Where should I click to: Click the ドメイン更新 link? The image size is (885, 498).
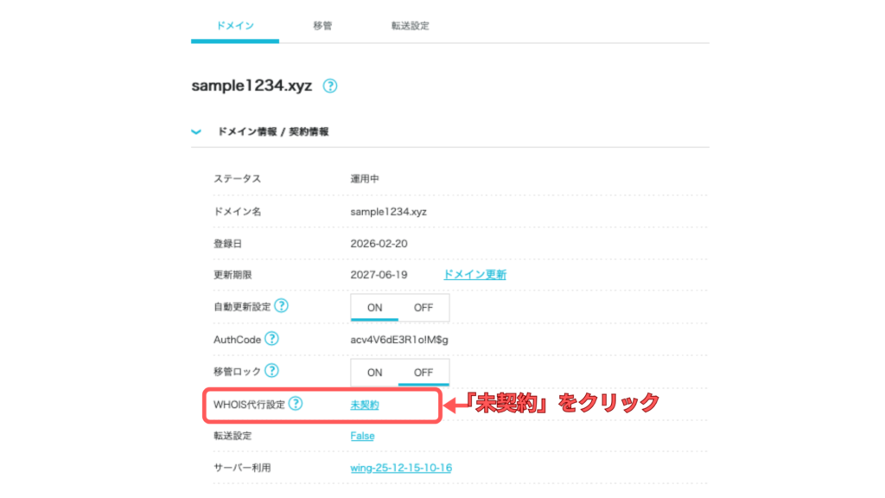[474, 274]
